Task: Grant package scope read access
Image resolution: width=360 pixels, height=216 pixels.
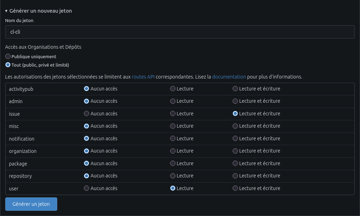Action: point(173,163)
